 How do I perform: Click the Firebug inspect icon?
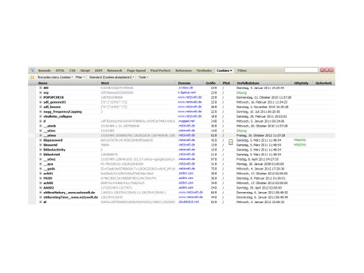point(32,70)
